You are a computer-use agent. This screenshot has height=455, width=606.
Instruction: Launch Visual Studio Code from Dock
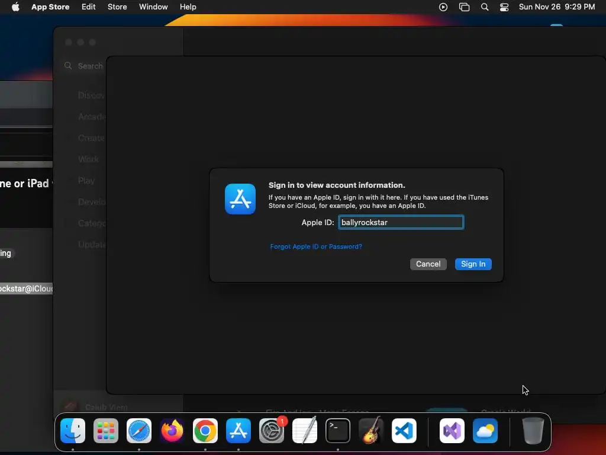point(404,431)
